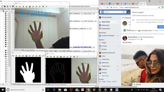Open Friend lists in the Explore section

(x=105, y=59)
